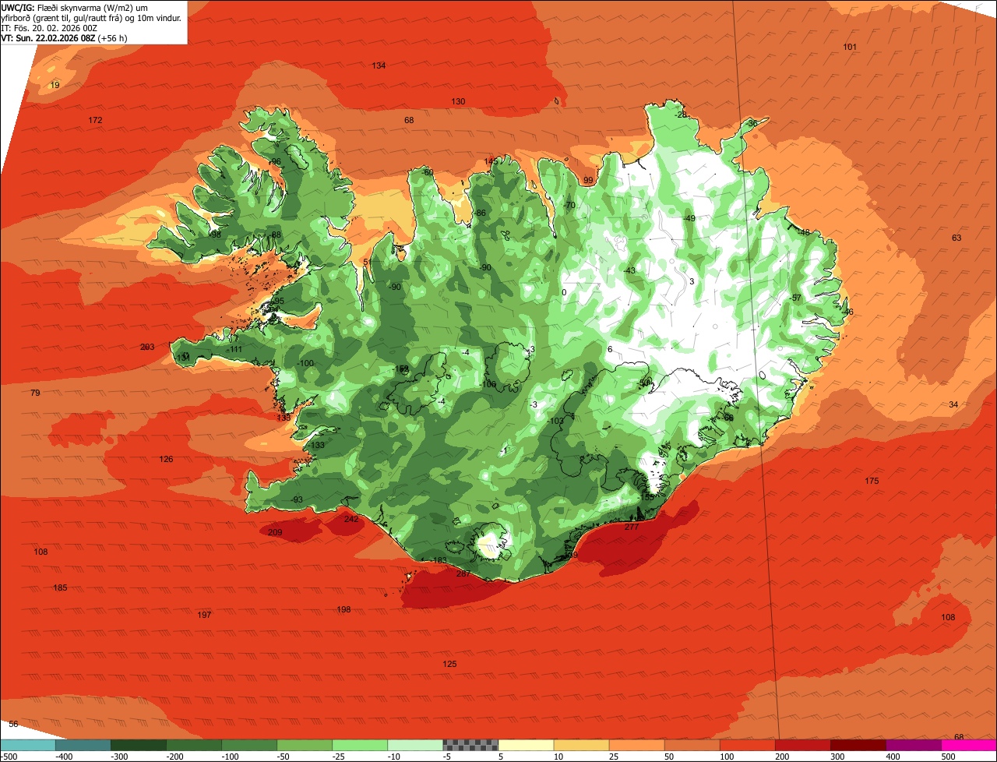
Task: Click the flux value 19
Action: point(55,85)
